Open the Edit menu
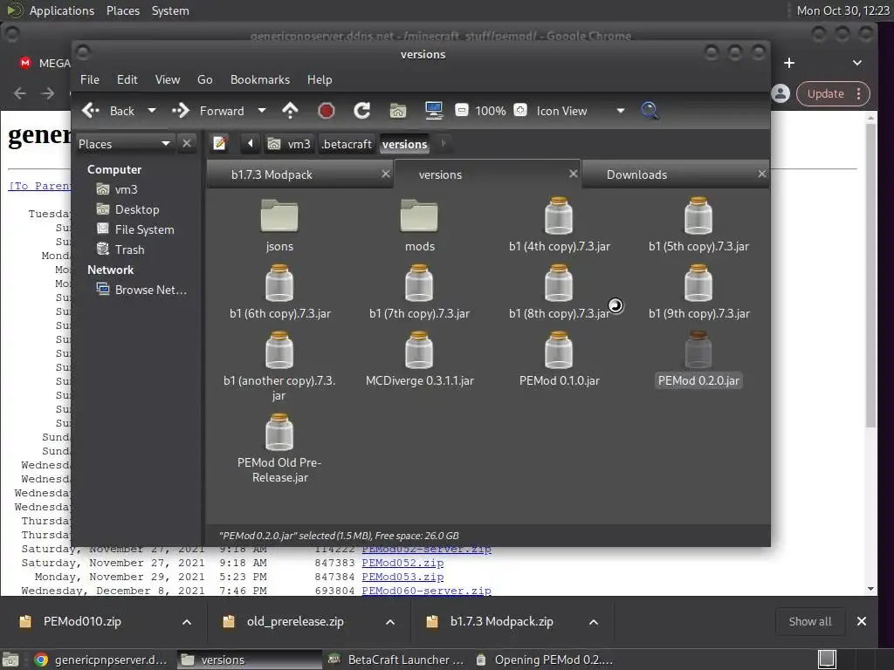The height and width of the screenshot is (670, 894). point(127,79)
